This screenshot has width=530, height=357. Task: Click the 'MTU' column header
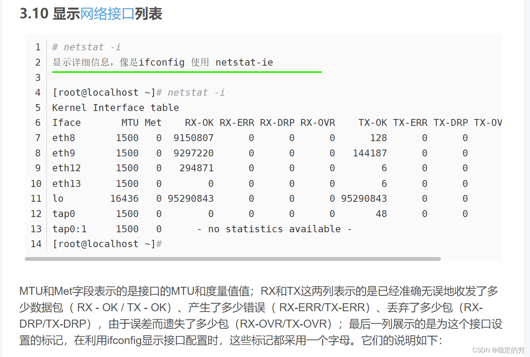click(x=130, y=122)
